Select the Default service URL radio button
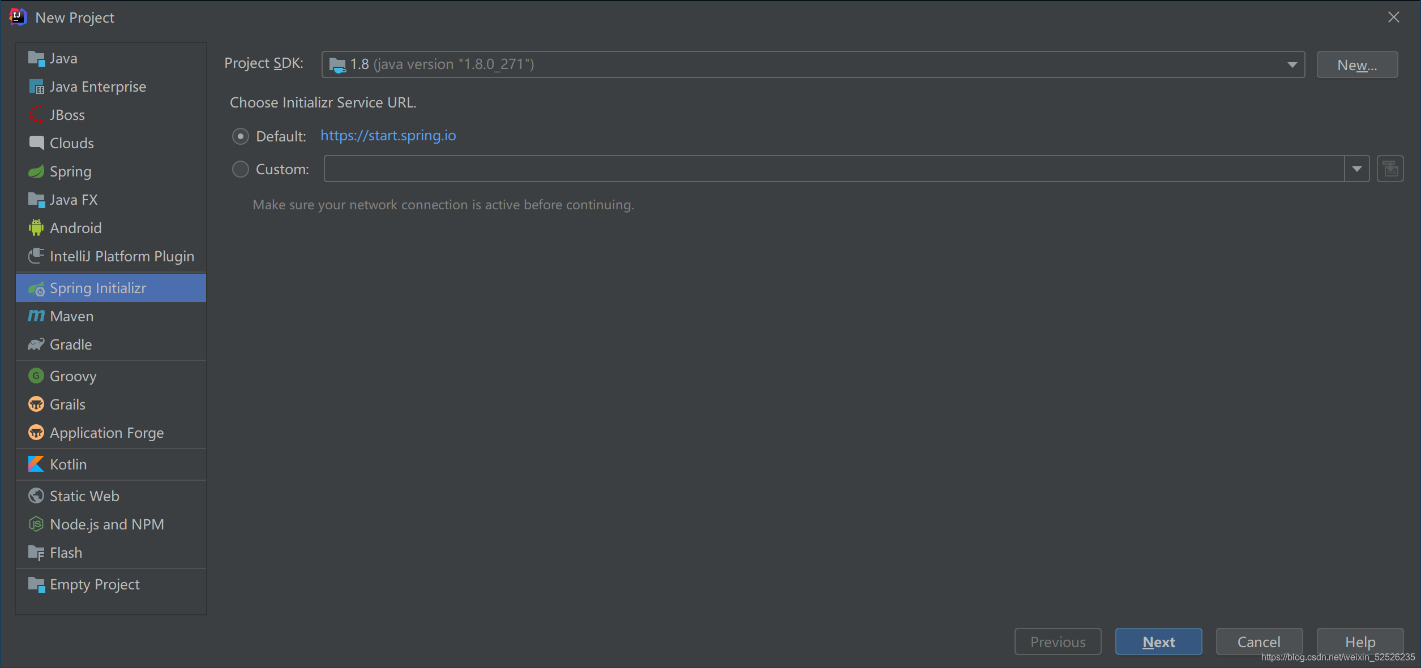 point(241,136)
